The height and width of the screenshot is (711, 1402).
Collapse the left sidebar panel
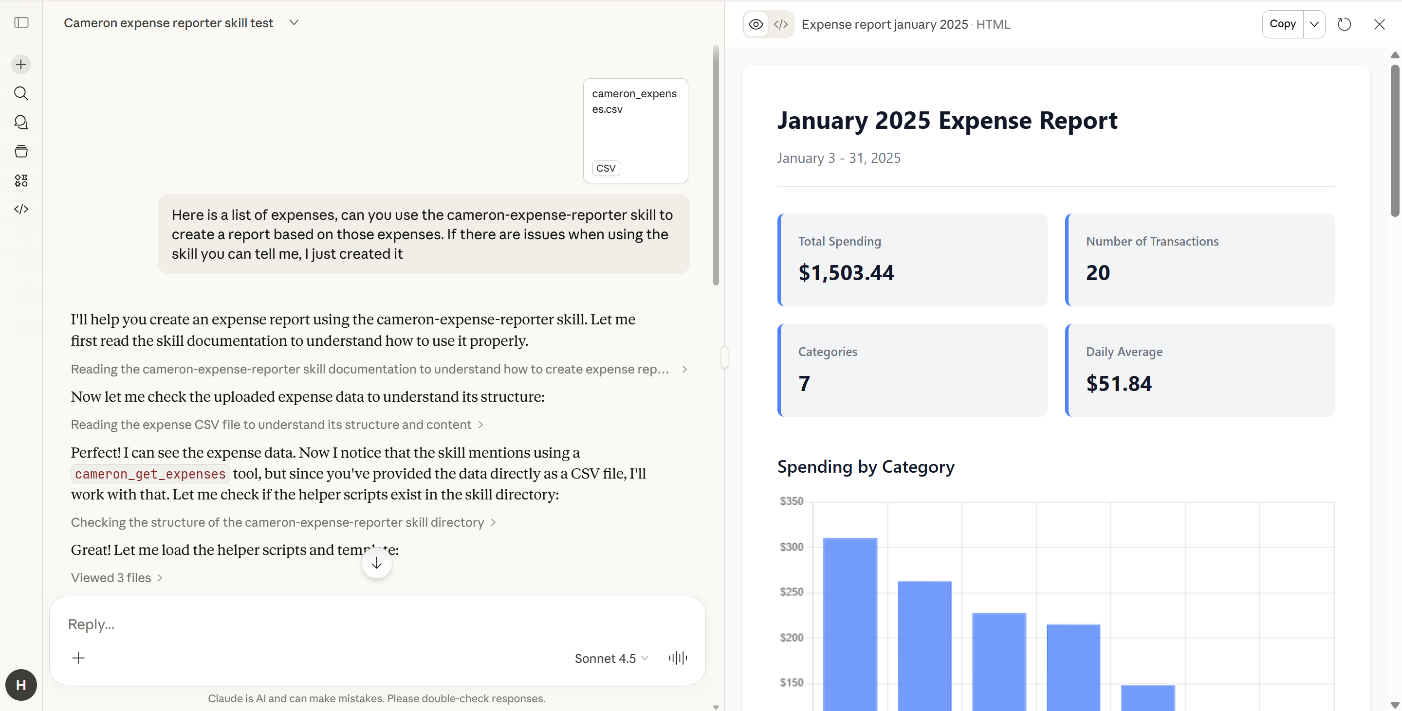point(20,23)
